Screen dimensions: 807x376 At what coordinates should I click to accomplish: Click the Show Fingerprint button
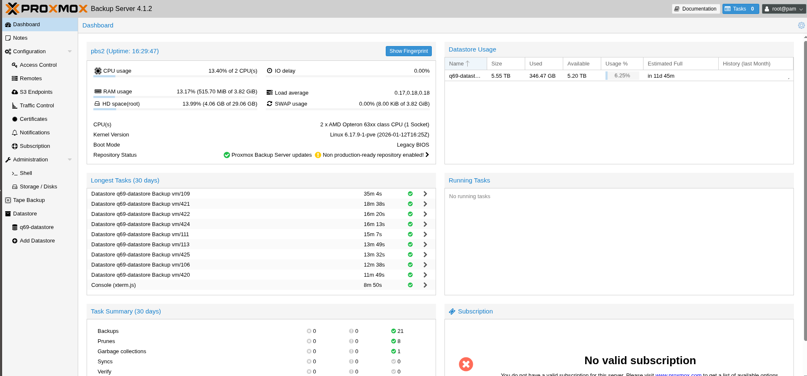pos(408,51)
